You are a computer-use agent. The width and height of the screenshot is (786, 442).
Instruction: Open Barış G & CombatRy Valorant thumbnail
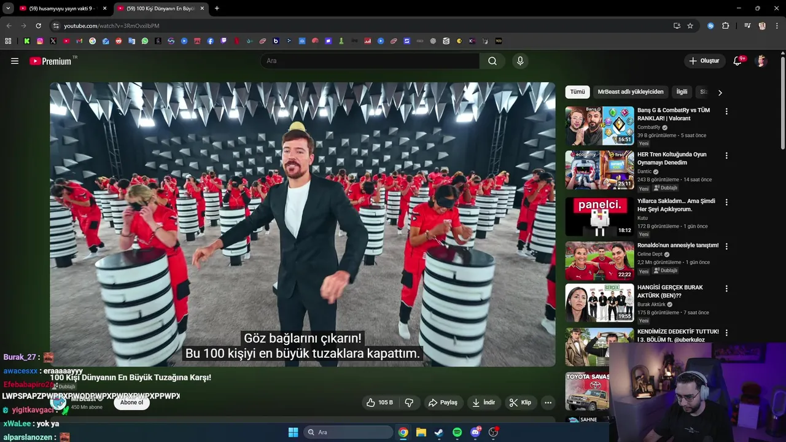pyautogui.click(x=599, y=126)
